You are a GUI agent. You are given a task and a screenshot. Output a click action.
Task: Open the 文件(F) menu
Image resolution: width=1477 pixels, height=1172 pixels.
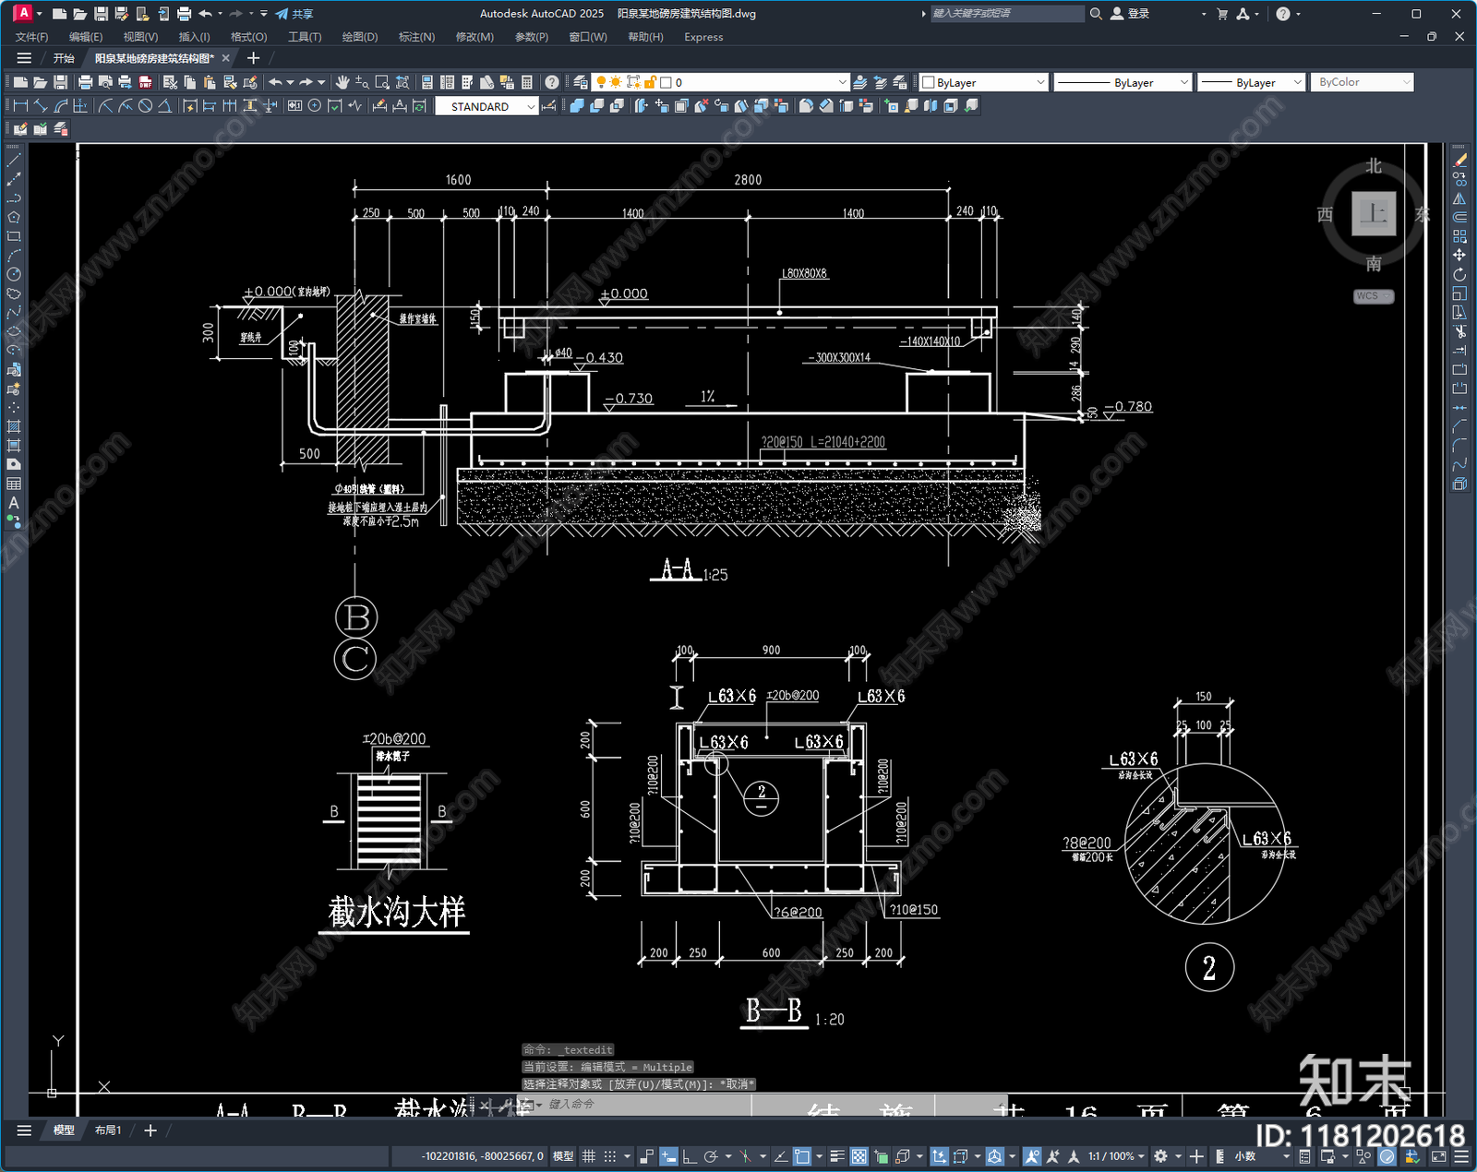pos(32,37)
